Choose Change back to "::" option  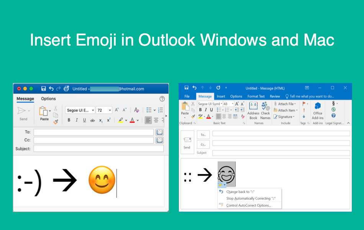[240, 192]
